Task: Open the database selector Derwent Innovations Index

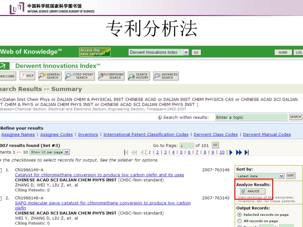Action: [159, 52]
